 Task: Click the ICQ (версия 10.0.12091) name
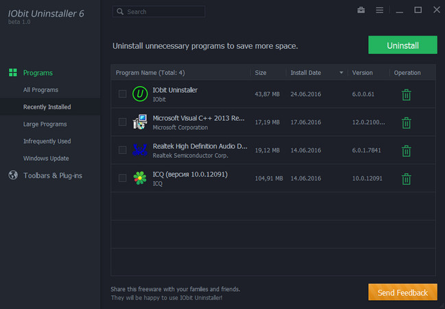(190, 174)
